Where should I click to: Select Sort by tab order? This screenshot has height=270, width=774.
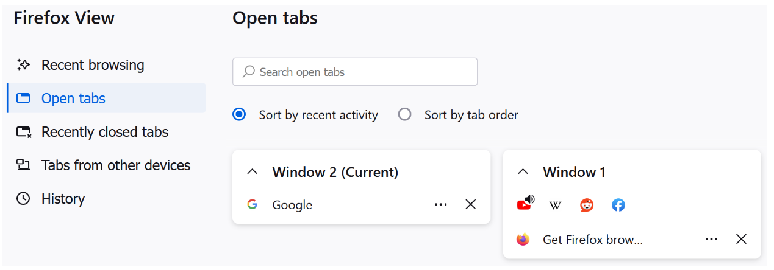458,114
